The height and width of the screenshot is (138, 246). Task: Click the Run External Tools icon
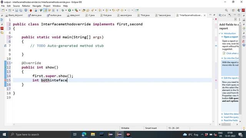(x=76, y=10)
